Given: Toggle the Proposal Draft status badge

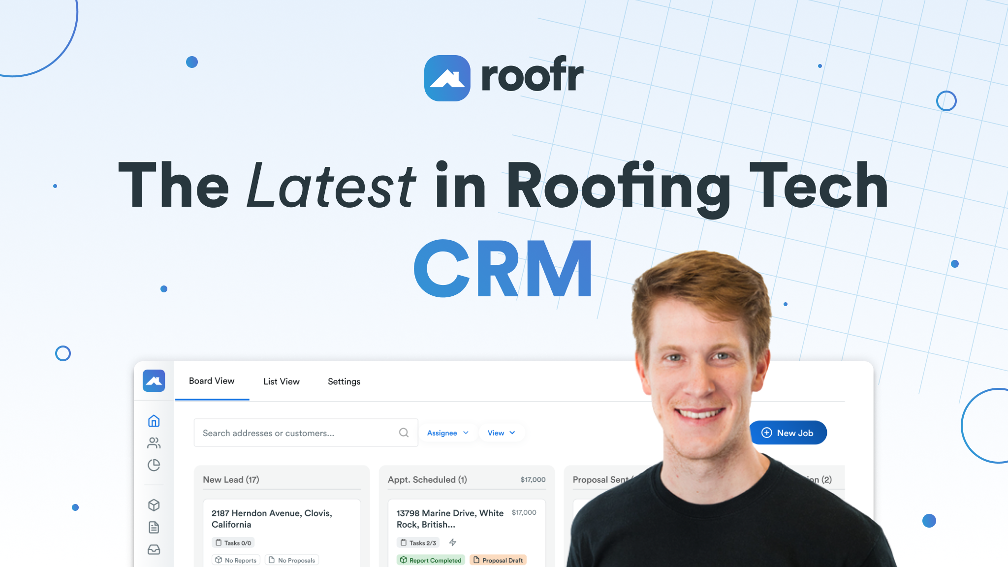Looking at the screenshot, I should click(498, 560).
